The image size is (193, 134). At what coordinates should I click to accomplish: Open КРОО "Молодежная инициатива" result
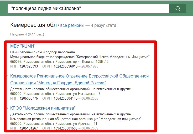pos(43,108)
